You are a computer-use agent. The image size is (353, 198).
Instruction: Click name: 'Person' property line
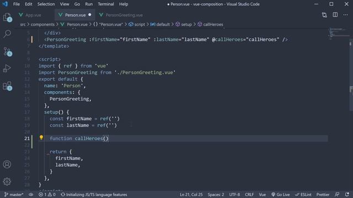click(65, 86)
